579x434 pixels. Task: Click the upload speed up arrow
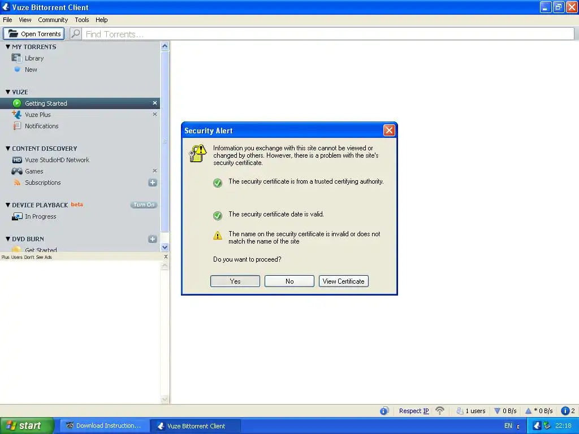click(528, 411)
